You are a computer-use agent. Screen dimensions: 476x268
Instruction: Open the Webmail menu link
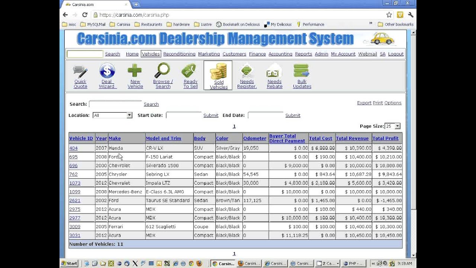click(x=367, y=54)
